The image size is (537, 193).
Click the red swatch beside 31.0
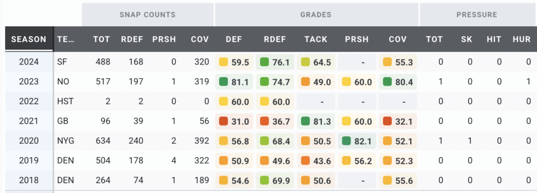pos(223,121)
